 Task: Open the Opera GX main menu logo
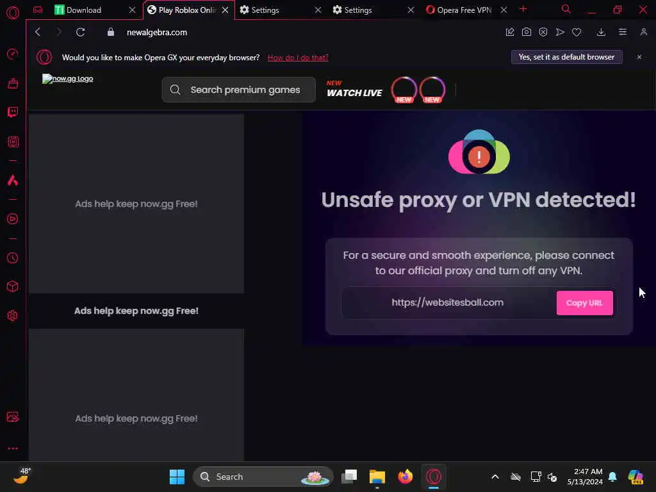[x=13, y=13]
